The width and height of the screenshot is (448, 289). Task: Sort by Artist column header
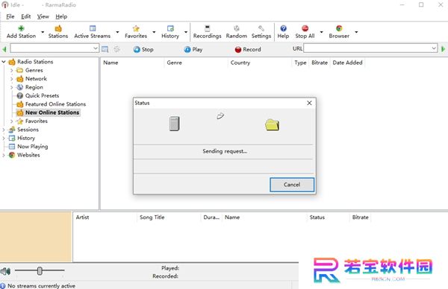coord(105,217)
